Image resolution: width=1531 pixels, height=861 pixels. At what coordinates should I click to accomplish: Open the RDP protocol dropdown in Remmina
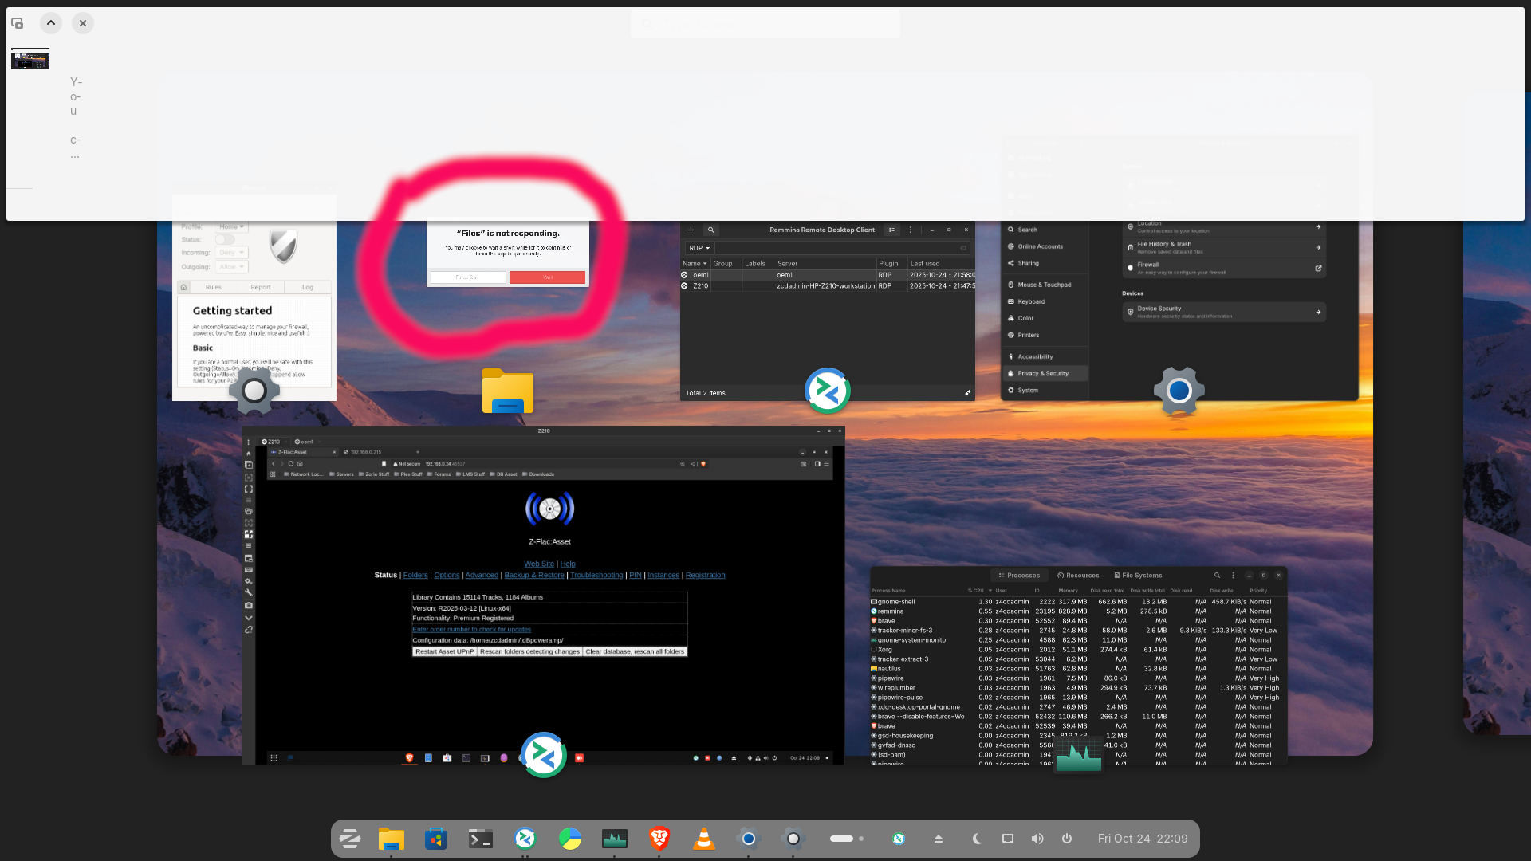click(699, 248)
